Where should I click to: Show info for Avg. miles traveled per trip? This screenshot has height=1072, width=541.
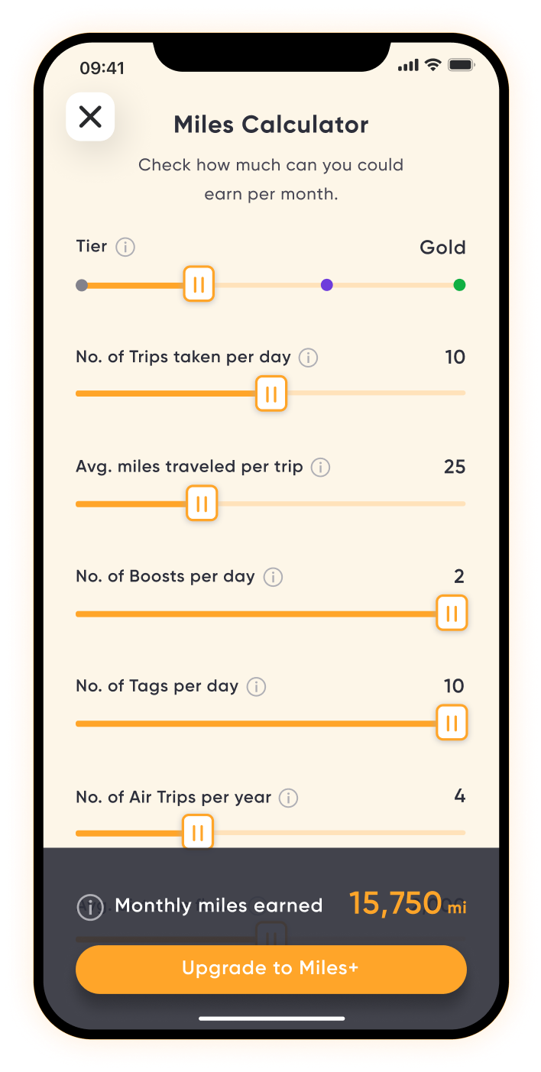(321, 467)
